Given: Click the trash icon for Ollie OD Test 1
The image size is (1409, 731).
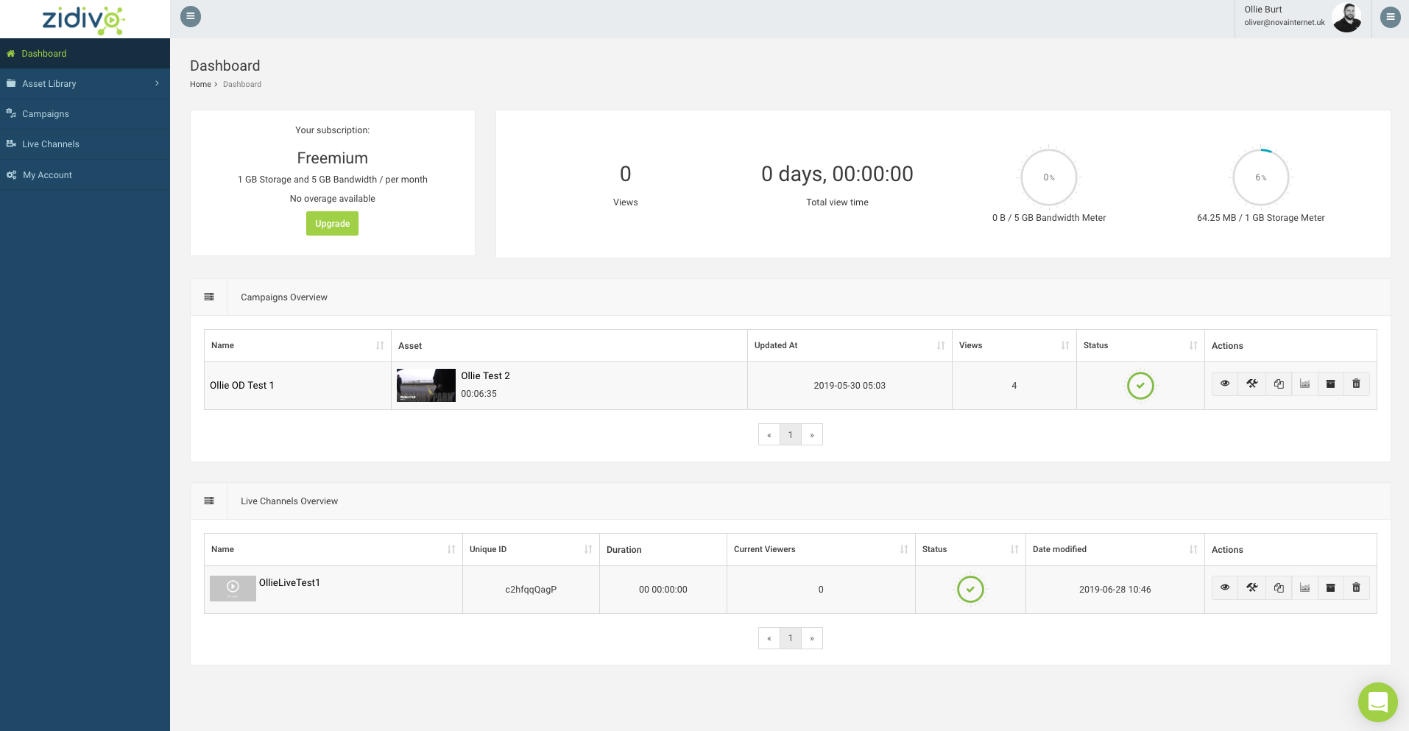Looking at the screenshot, I should coord(1356,384).
